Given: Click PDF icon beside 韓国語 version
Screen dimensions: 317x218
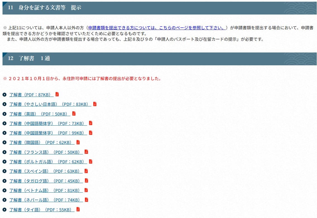Looking at the screenshot, I should click(x=78, y=142).
